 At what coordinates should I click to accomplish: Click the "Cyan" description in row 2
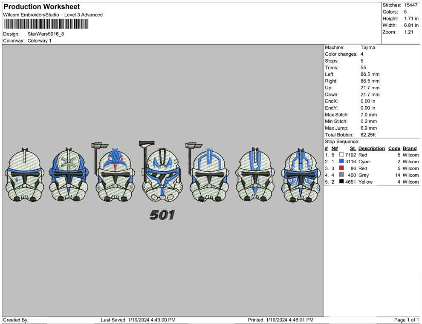[364, 162]
